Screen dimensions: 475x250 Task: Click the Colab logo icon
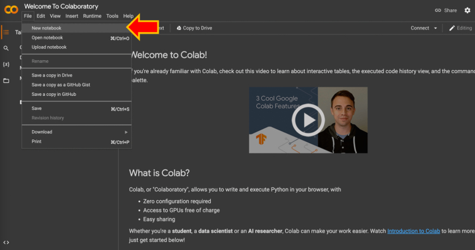(x=10, y=10)
